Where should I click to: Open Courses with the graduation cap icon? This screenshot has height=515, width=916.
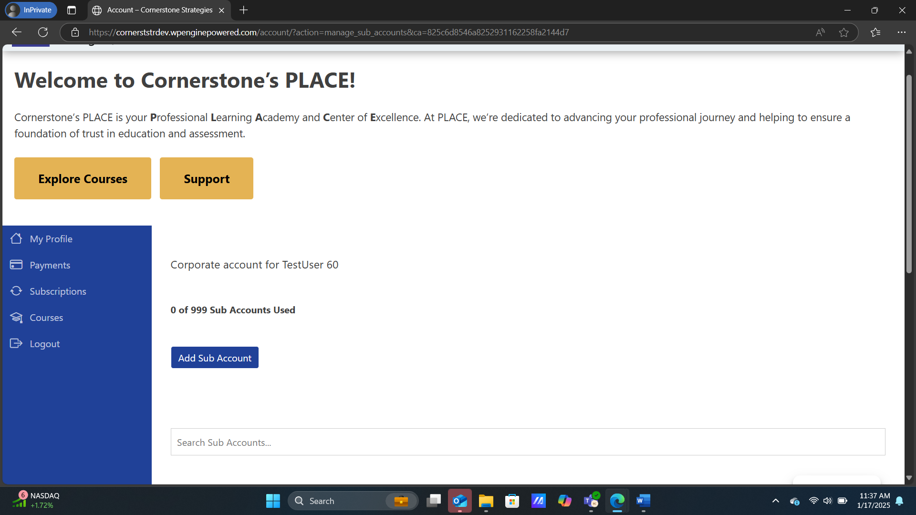(17, 317)
